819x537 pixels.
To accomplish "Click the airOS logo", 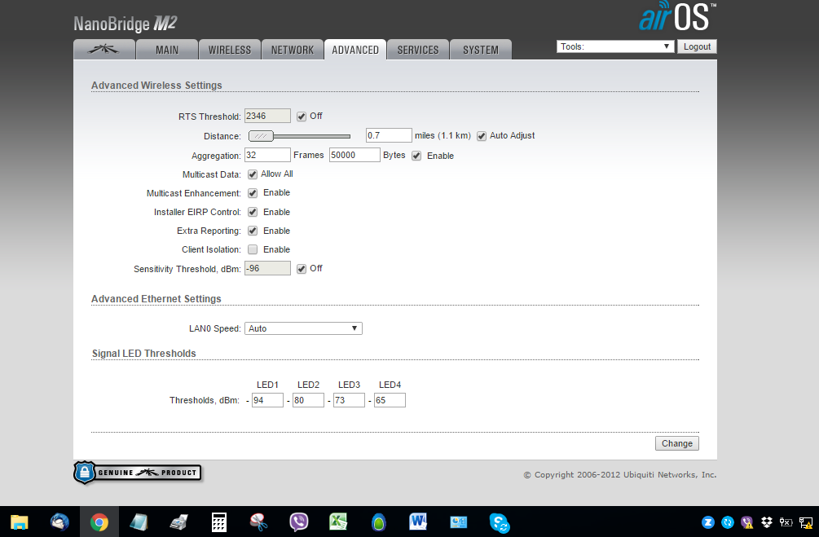I will 677,16.
